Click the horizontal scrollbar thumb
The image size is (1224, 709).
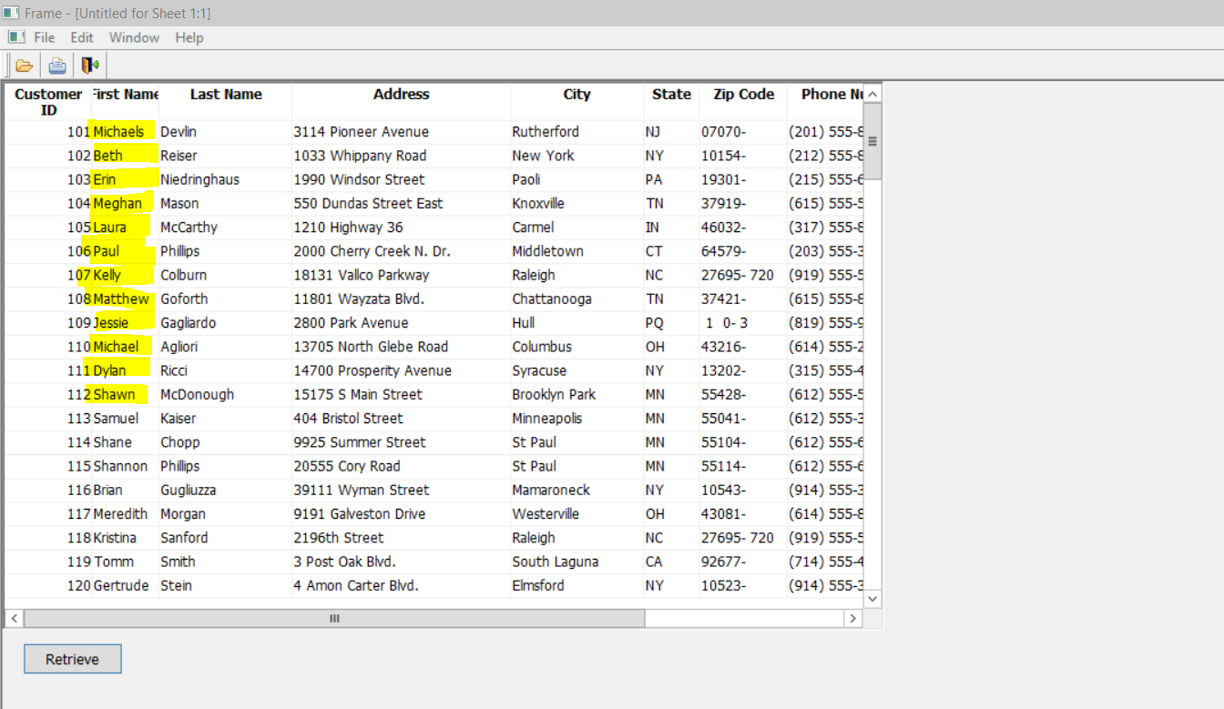click(334, 618)
